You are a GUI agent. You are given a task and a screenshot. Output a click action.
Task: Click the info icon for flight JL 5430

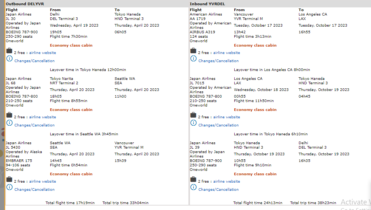click(9, 187)
